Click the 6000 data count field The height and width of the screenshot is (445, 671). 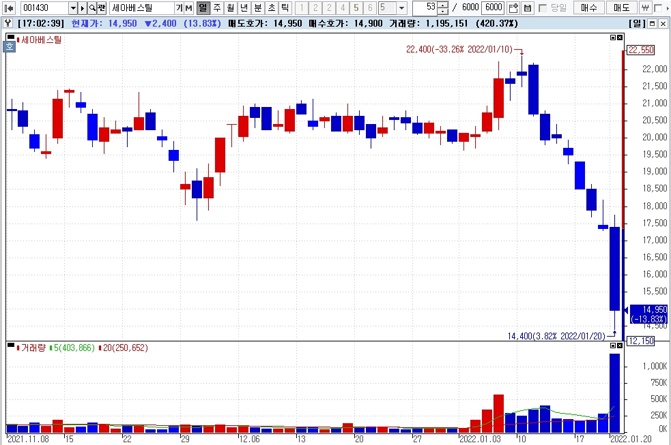coord(494,7)
